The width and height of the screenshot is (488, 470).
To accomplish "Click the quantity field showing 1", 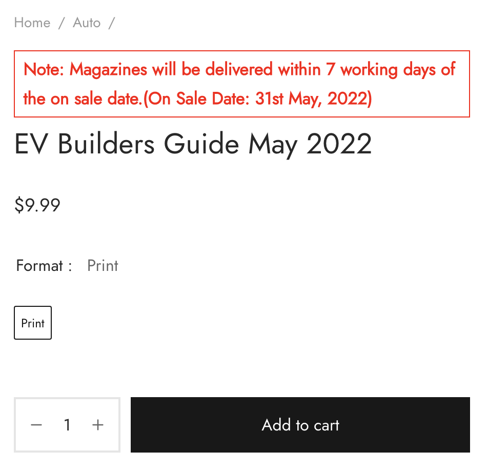I will point(67,425).
